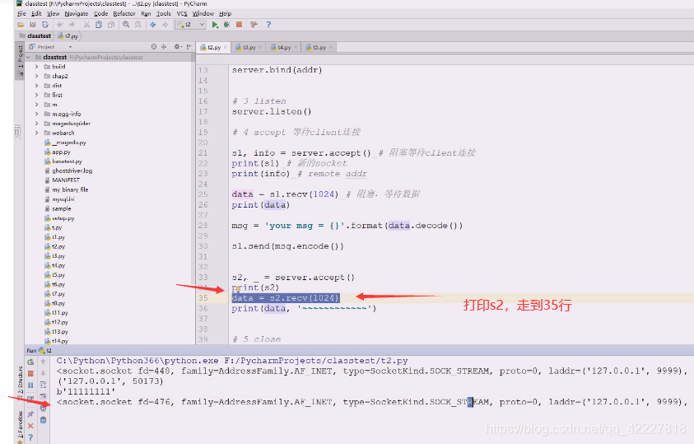
Task: Expand the mageduspider folder
Action: point(37,124)
